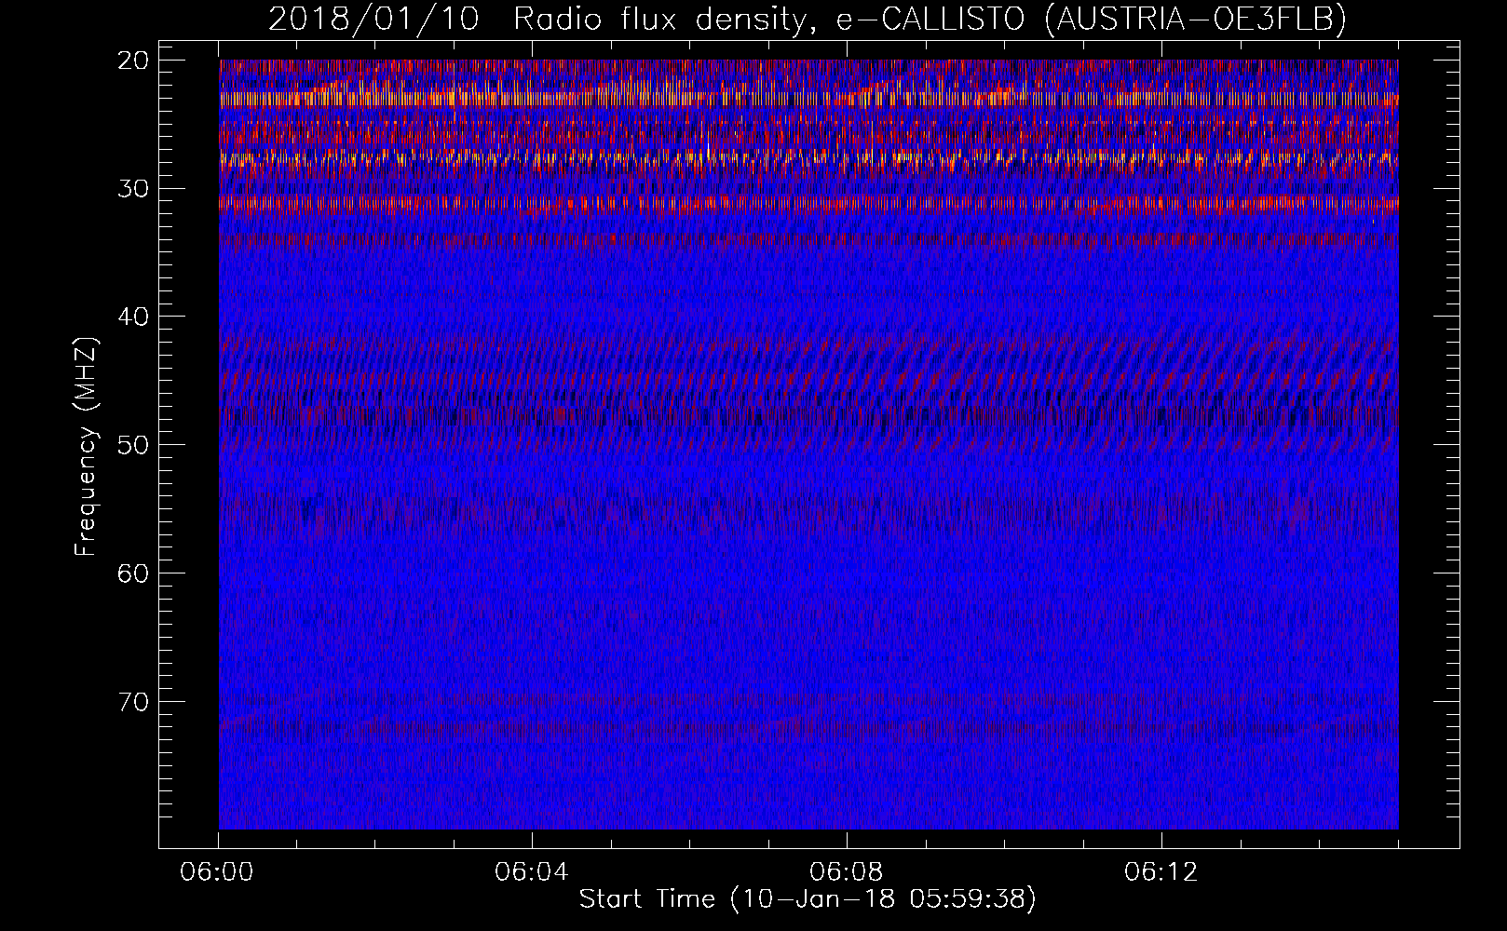Select the "Frequency (MHZ)" y-axis label
Image resolution: width=1507 pixels, height=931 pixels.
(86, 446)
